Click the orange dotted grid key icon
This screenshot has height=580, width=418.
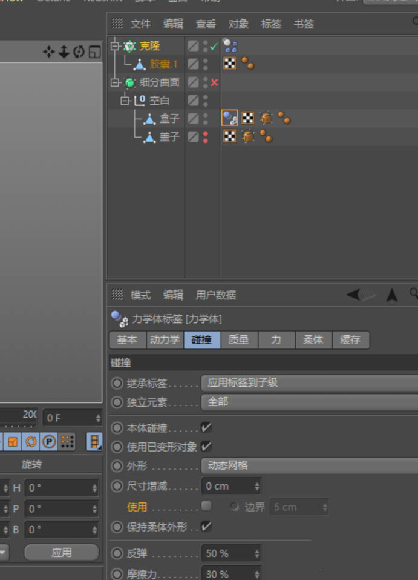67,442
